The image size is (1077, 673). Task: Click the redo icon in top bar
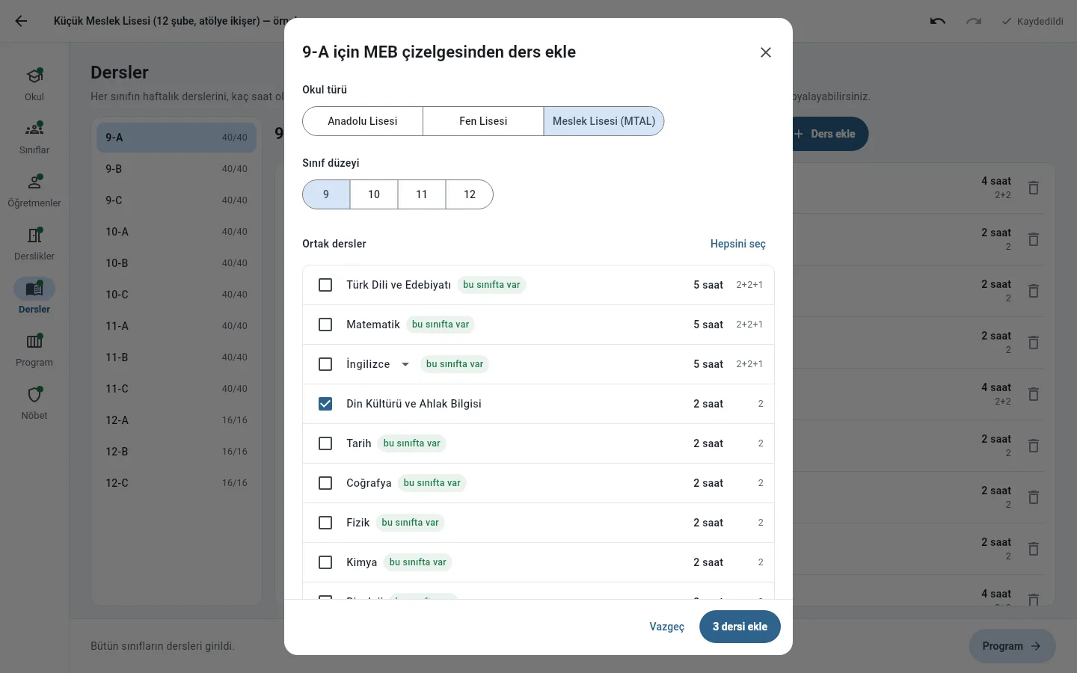[x=974, y=21]
